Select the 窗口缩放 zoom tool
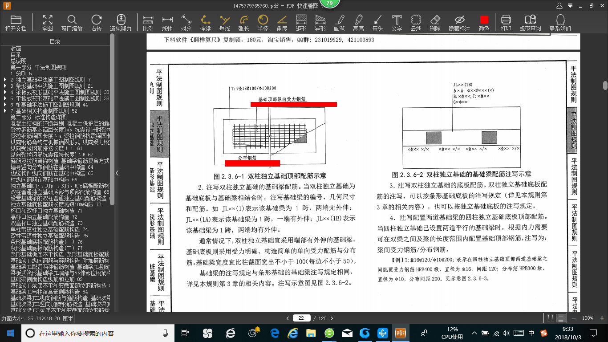608x342 pixels. 72,23
